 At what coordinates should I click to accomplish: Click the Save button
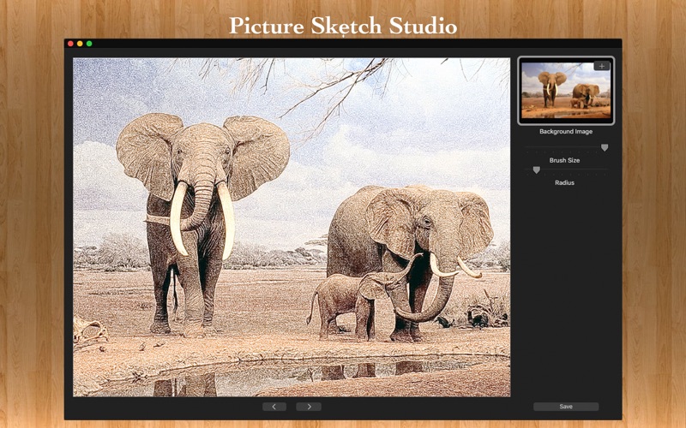(566, 407)
